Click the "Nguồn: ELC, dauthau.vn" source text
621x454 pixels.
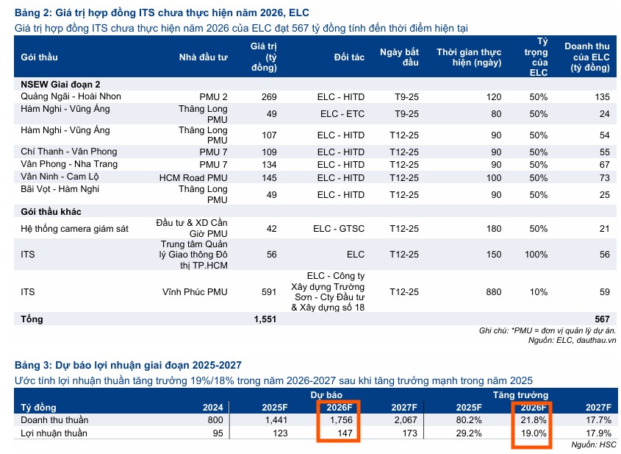pos(572,341)
